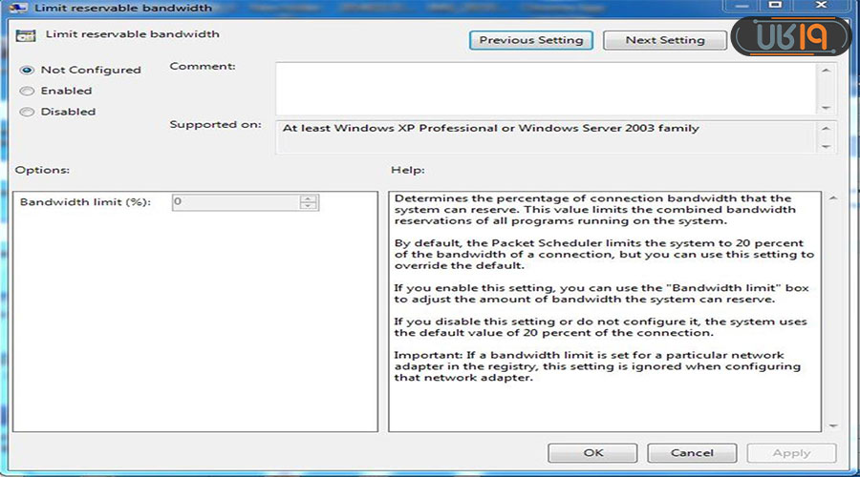Image resolution: width=860 pixels, height=477 pixels.
Task: Choose the Enabled radio option
Action: click(27, 91)
